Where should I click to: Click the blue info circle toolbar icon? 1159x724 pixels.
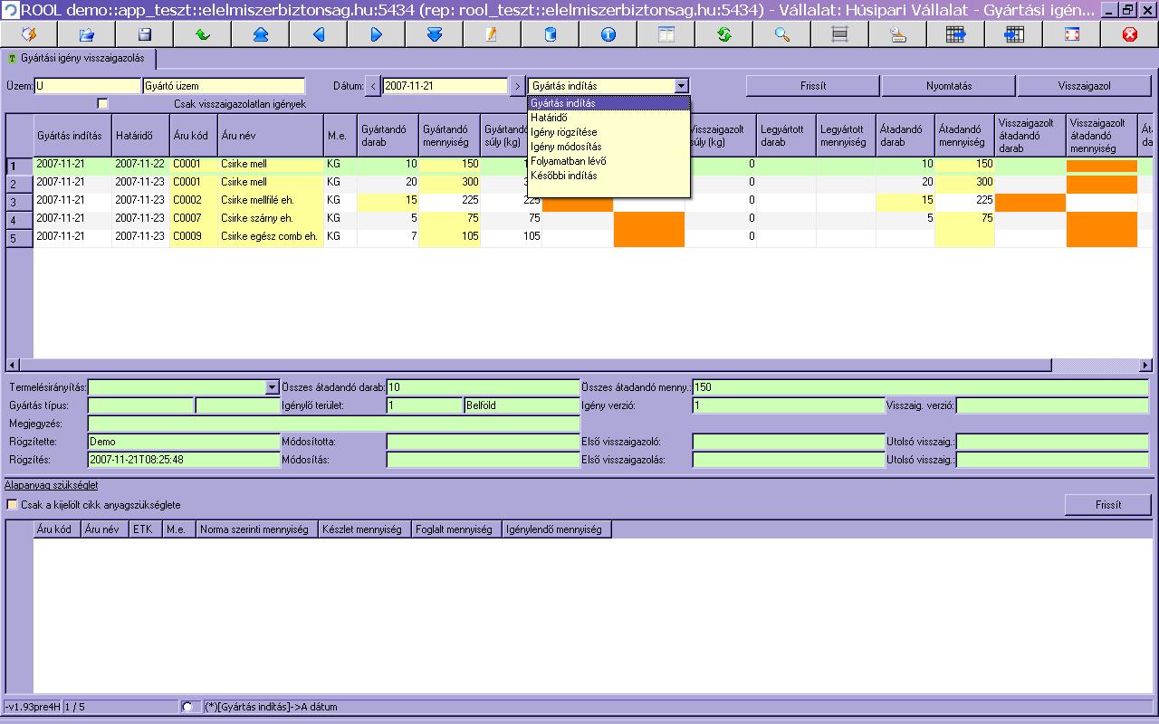(x=608, y=34)
